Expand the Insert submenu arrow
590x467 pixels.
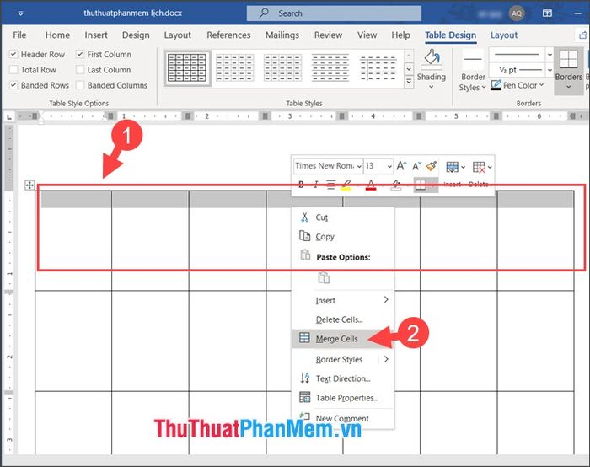click(x=386, y=300)
